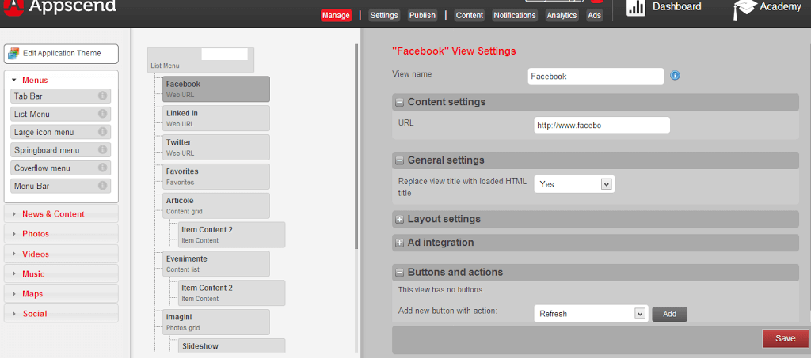Open info icon for List Menu
The height and width of the screenshot is (358, 811).
click(102, 114)
